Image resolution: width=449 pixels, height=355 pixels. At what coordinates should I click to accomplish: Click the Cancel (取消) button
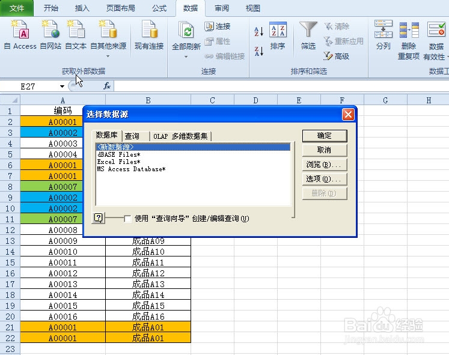point(325,150)
